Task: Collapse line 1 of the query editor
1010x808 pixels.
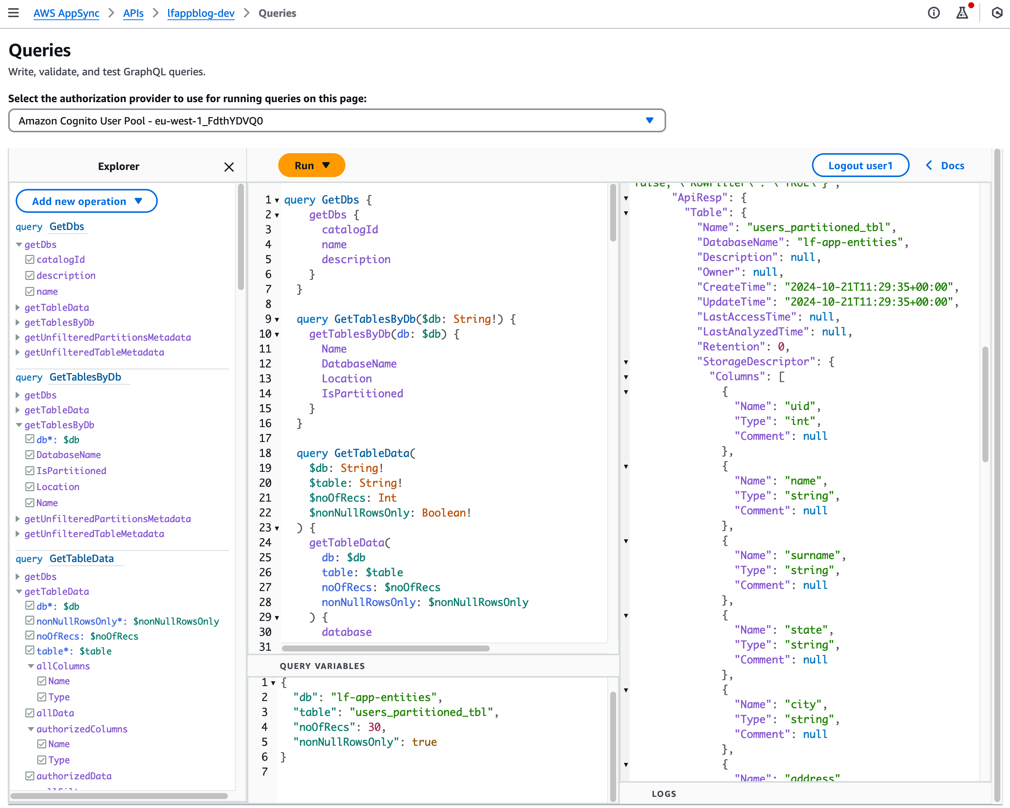Action: [276, 200]
